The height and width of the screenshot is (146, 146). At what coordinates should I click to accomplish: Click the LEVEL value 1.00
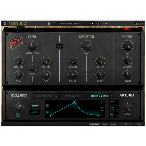[x=112, y=116]
